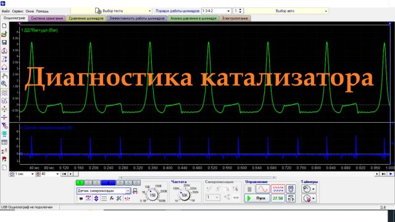Click the connector icon beside Датчик синхронизации

tap(135, 191)
